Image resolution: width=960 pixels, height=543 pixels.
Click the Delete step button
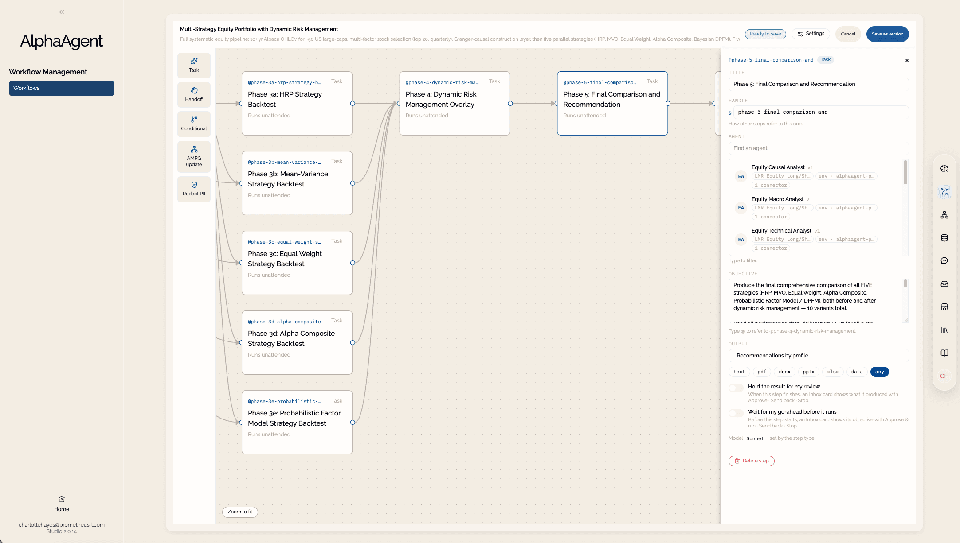pos(752,461)
